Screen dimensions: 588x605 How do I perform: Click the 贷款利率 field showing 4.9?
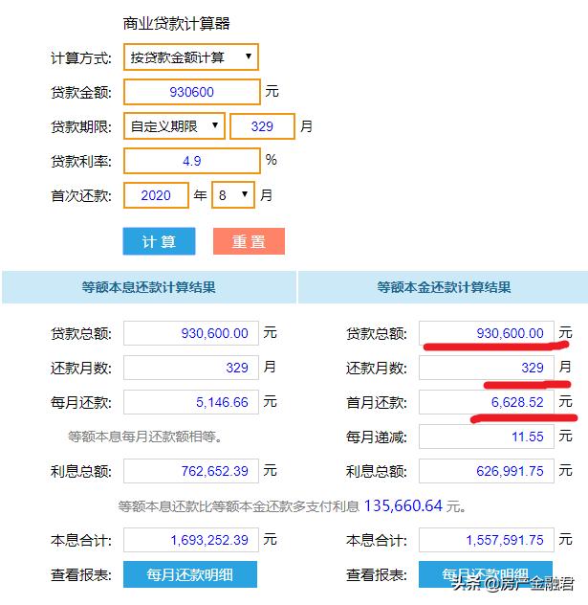(191, 161)
